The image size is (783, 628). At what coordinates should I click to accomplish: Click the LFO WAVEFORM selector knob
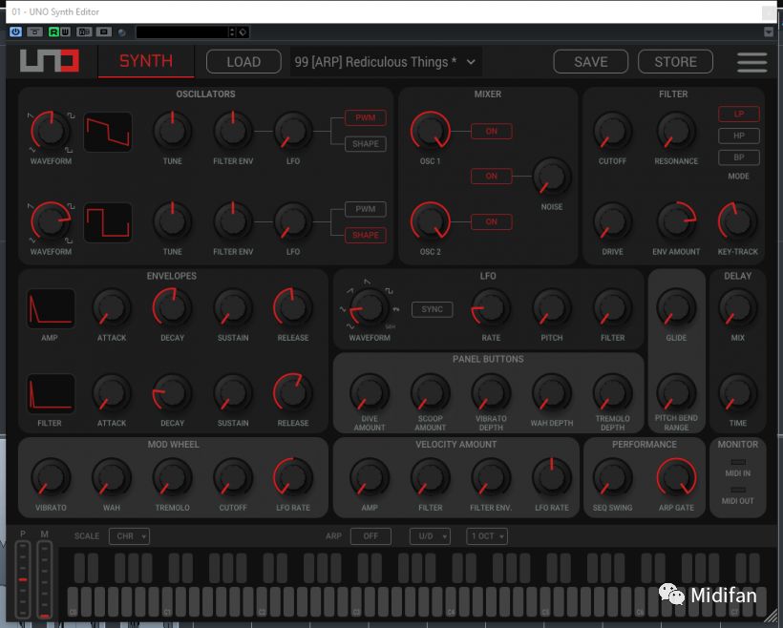(x=369, y=307)
